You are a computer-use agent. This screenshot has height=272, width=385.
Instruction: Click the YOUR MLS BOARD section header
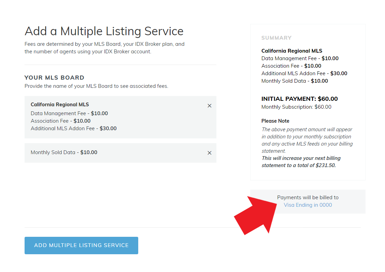click(x=54, y=78)
